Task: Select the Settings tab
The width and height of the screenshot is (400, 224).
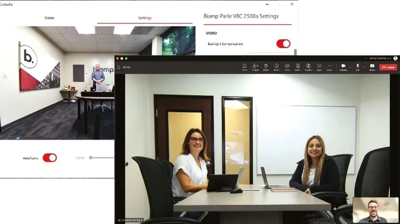Action: (145, 18)
